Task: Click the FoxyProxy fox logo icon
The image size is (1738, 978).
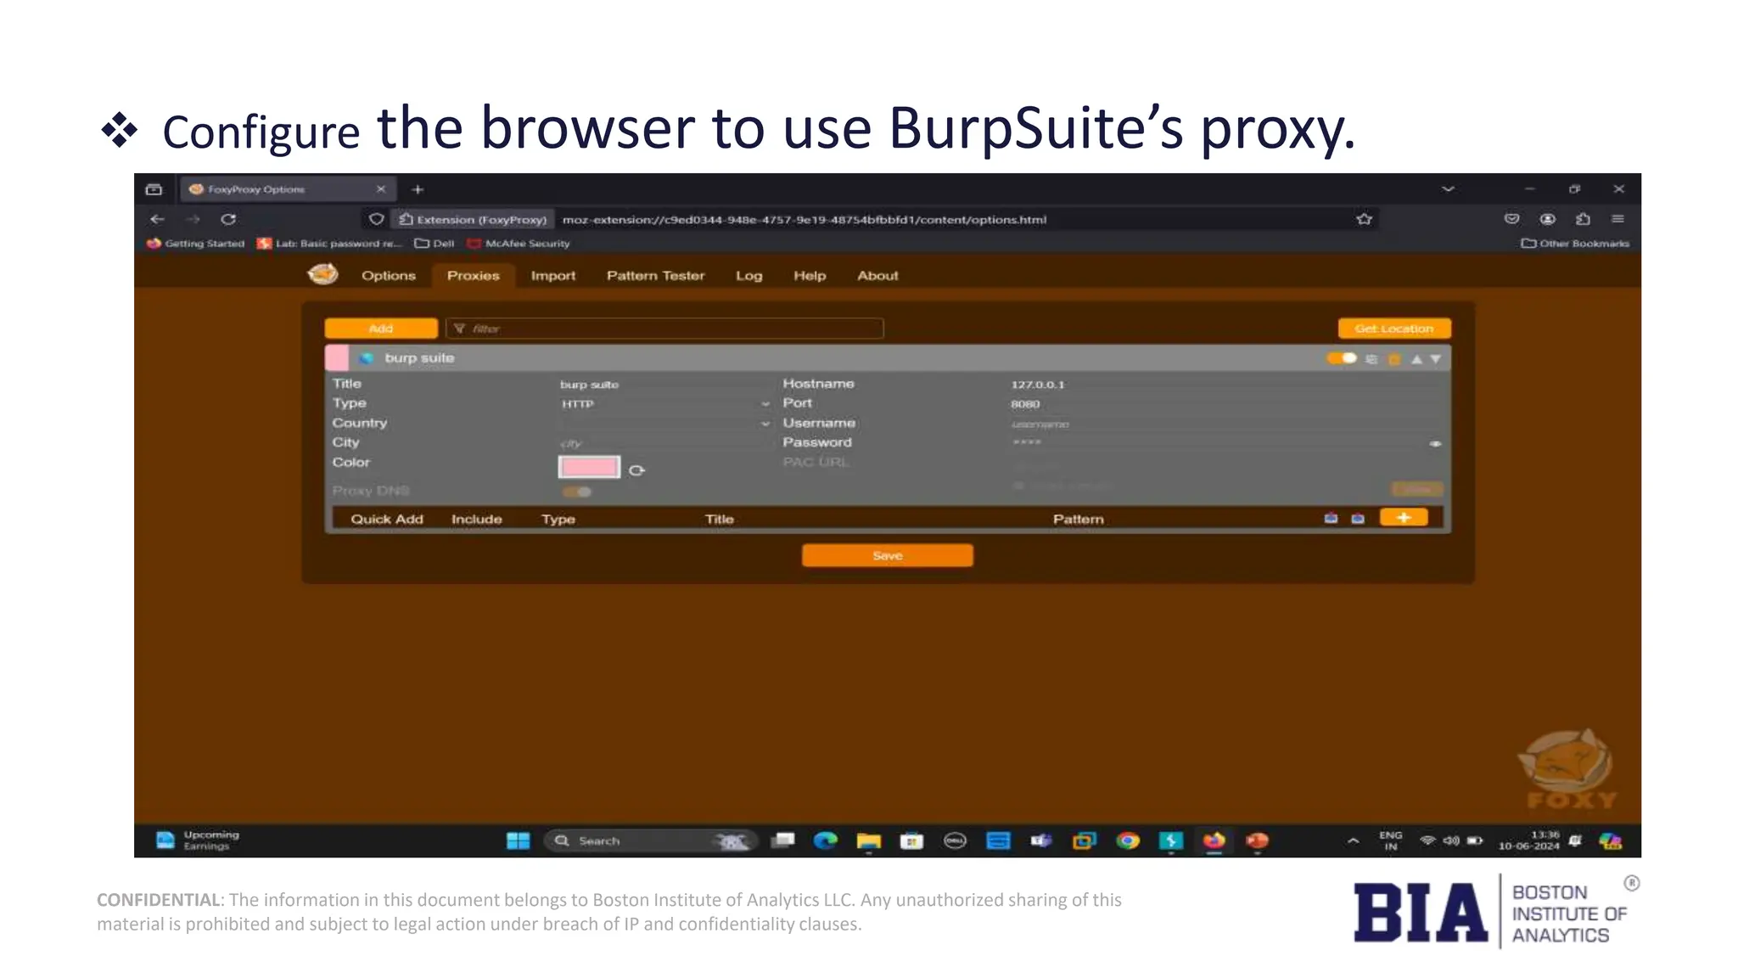Action: coord(322,274)
